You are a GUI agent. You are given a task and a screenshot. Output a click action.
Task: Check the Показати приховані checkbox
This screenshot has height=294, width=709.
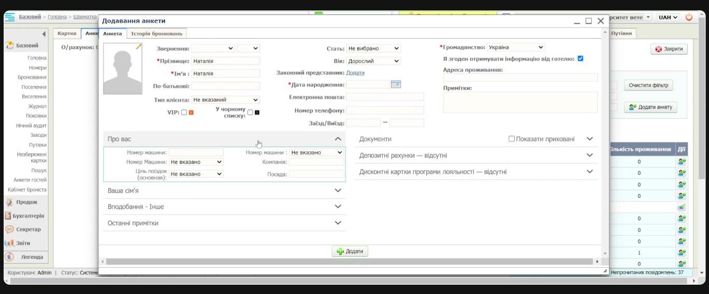512,139
